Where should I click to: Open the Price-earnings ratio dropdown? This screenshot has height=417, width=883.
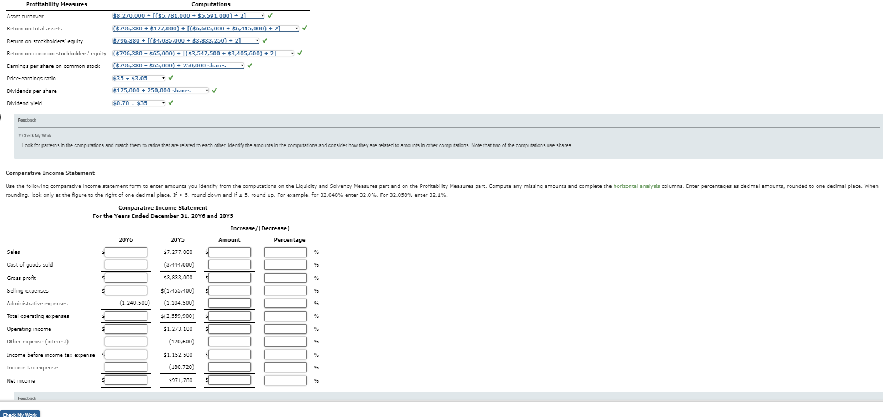139,78
